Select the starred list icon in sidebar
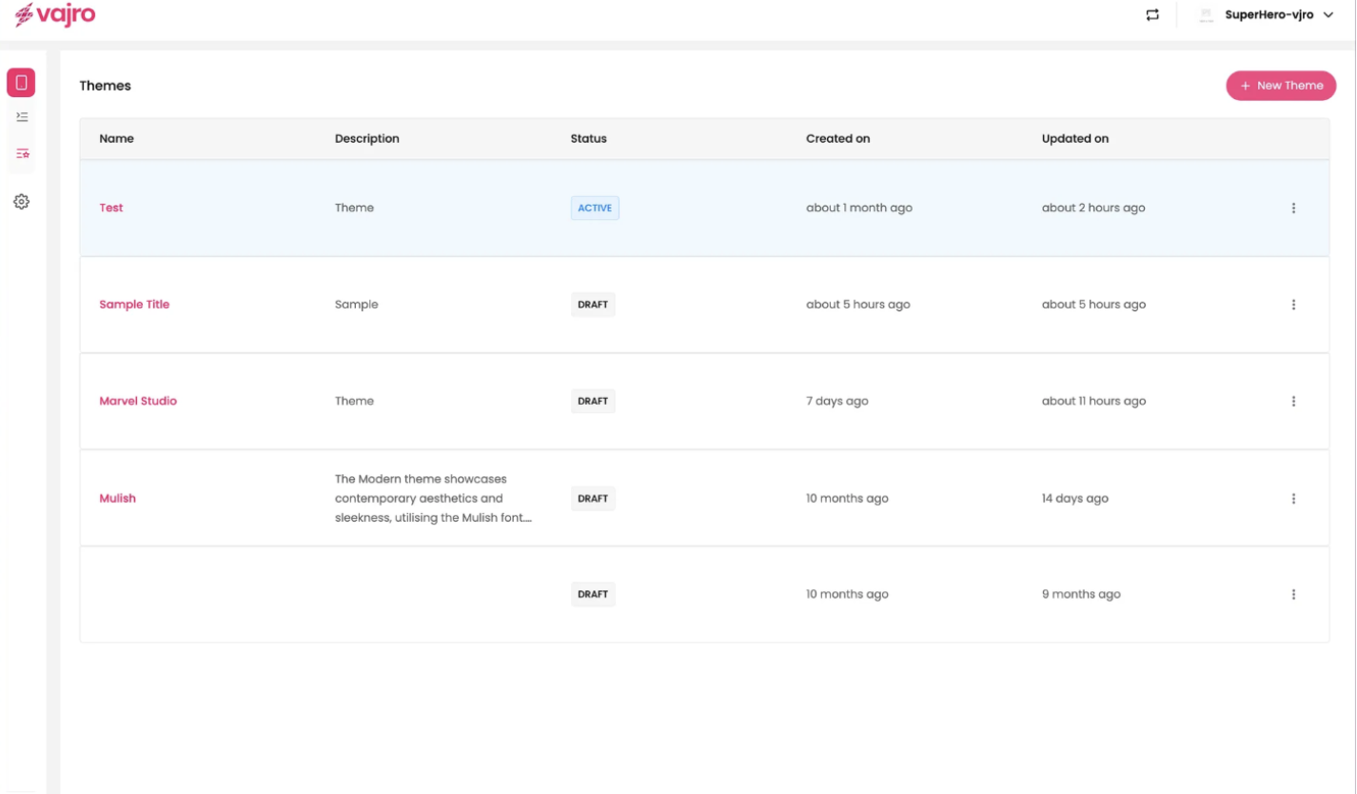1357x794 pixels. click(22, 152)
